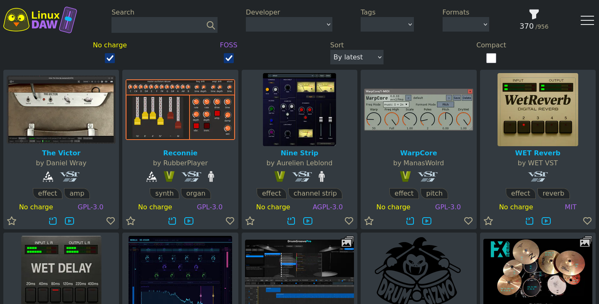Viewport: 599px width, 304px height.
Task: Click the VST3 format icon on The Victor
Action: 69,177
